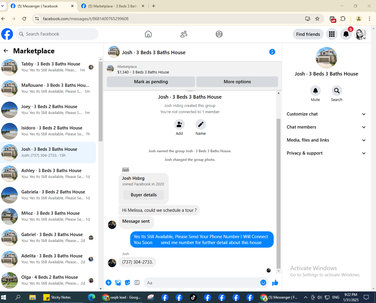Go back from Marketplace with arrow

click(x=6, y=51)
